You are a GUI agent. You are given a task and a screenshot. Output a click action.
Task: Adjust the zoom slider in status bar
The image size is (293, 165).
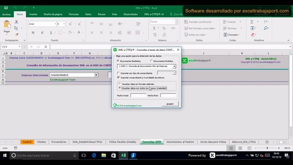267,148
